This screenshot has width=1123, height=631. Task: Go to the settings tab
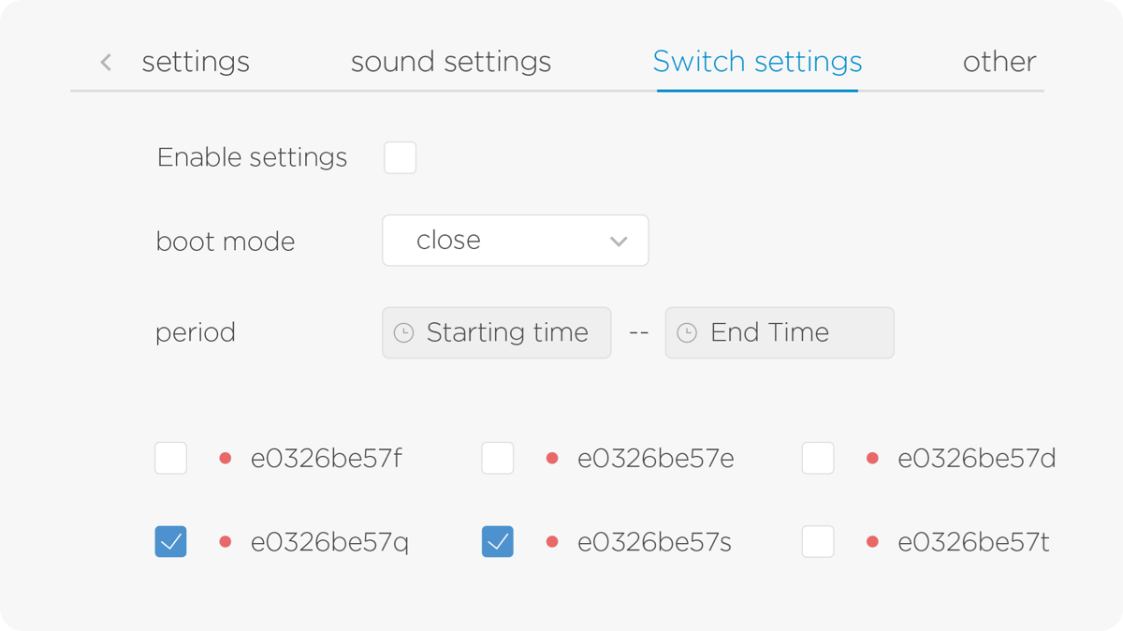196,62
